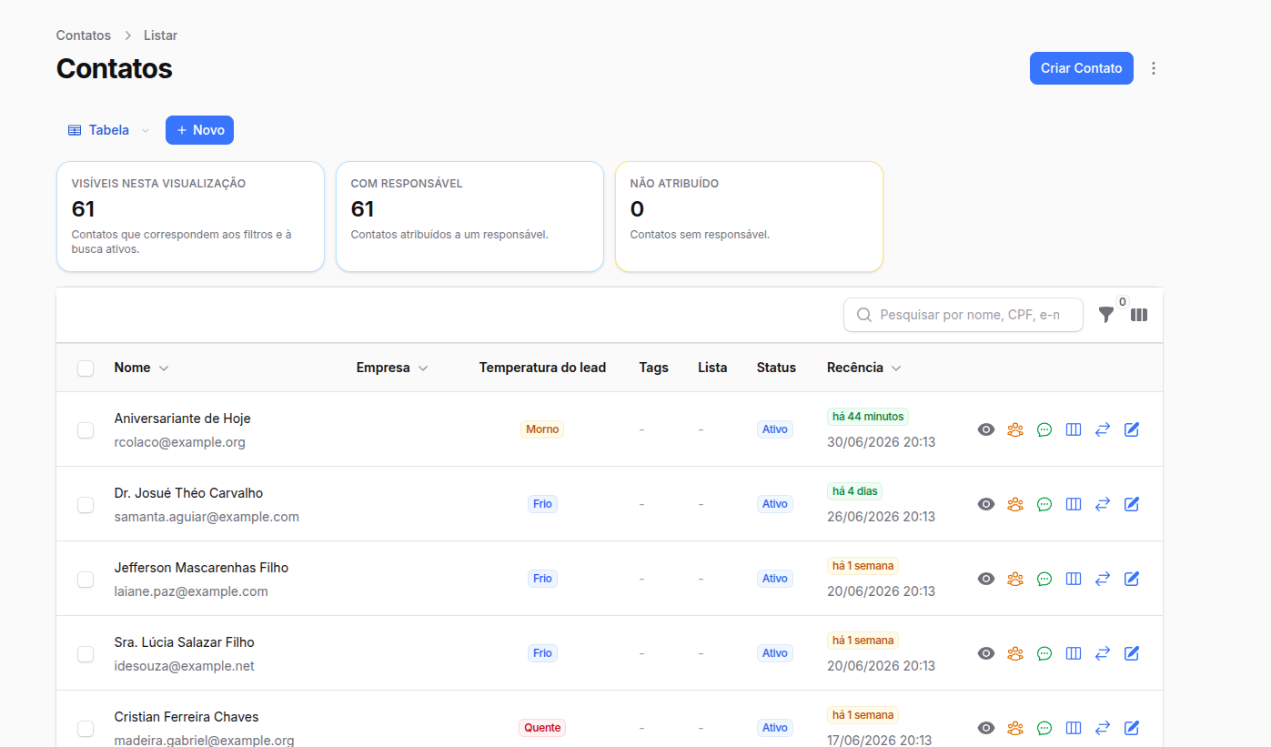Open the table filters funnel icon
This screenshot has width=1271, height=747.
(1106, 315)
